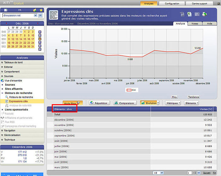221x176 pixels.
Task: Select day 15 in calendar
Action: (x=25, y=39)
